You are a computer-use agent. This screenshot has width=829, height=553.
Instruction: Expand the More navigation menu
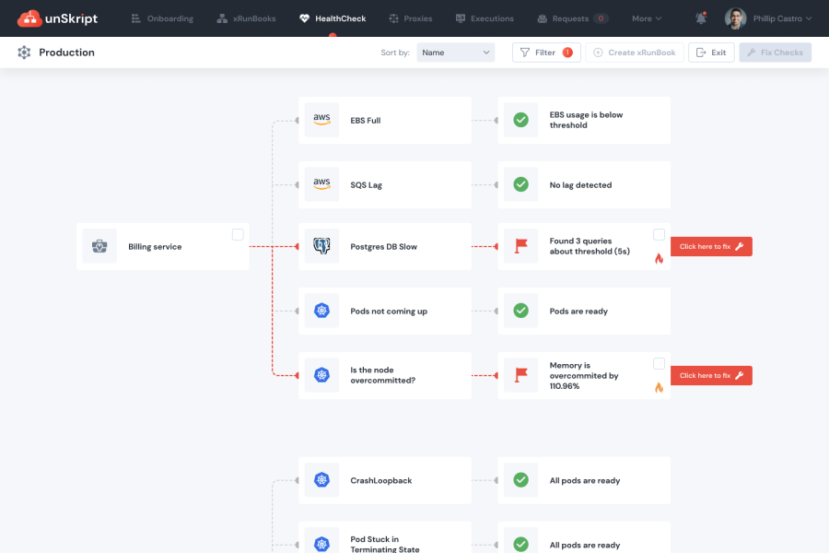point(647,18)
